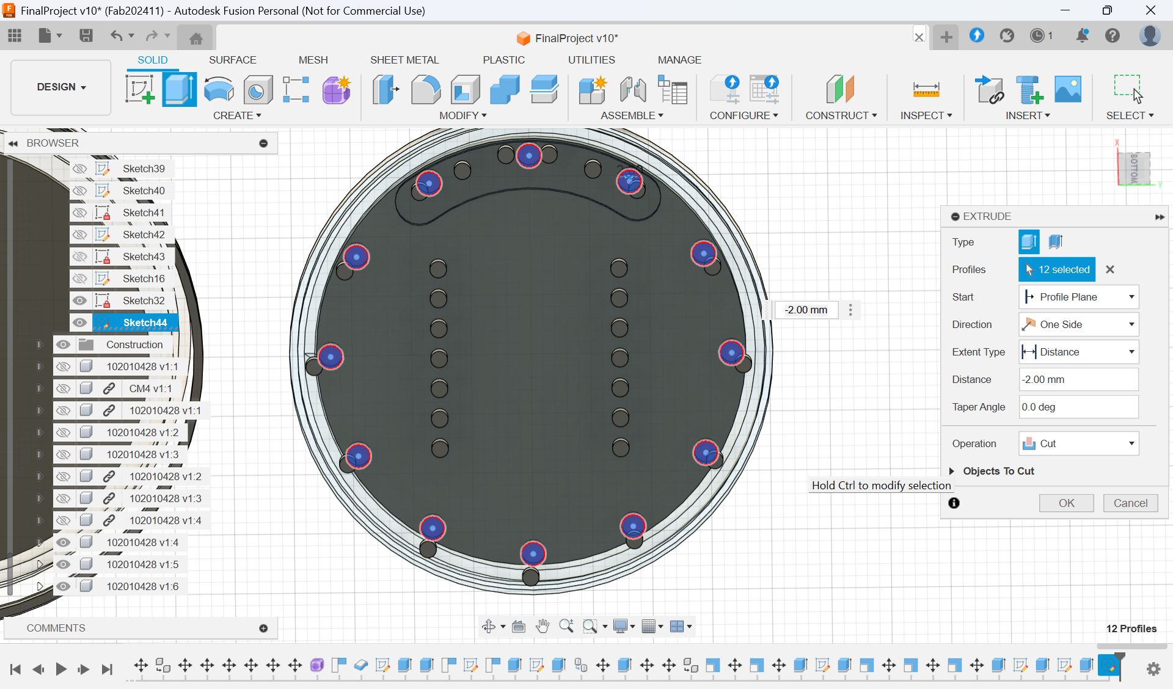Image resolution: width=1173 pixels, height=689 pixels.
Task: Click the Distance input field
Action: (x=1078, y=379)
